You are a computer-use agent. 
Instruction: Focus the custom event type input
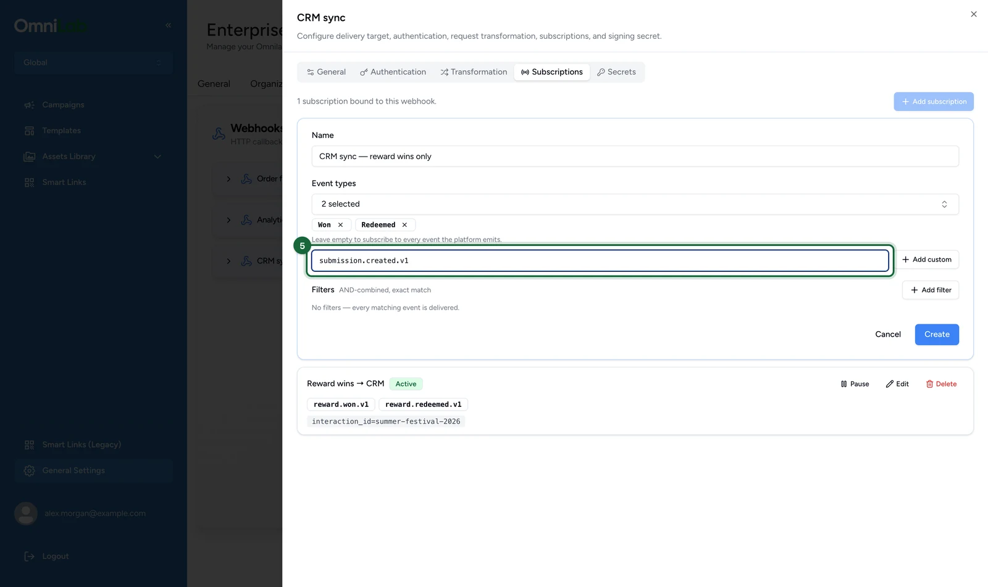(600, 261)
